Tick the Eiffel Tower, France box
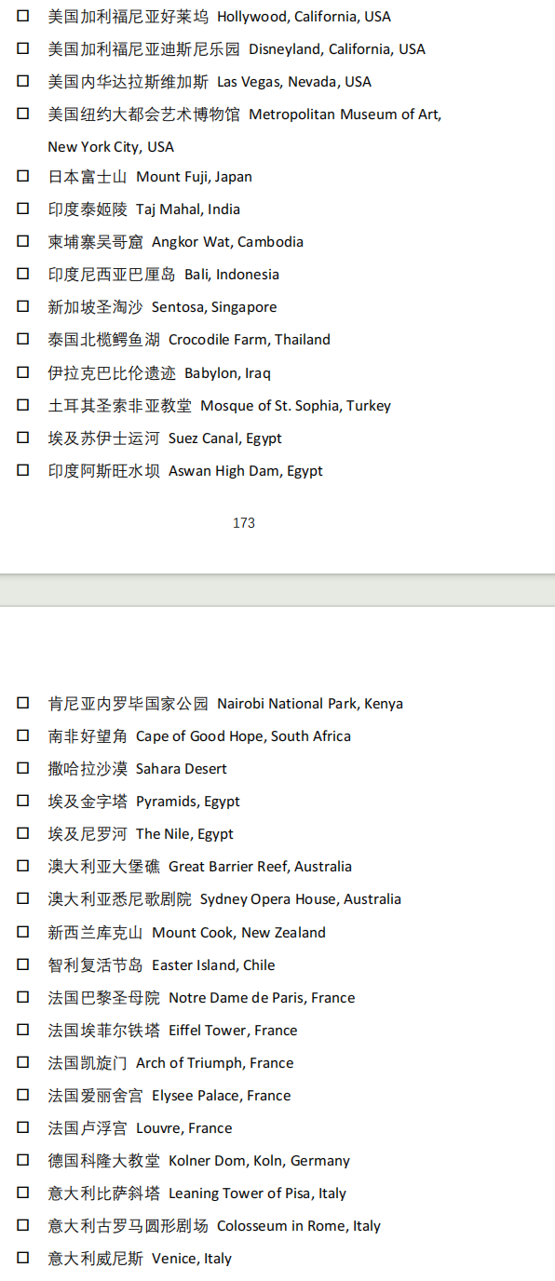 click(x=22, y=1030)
